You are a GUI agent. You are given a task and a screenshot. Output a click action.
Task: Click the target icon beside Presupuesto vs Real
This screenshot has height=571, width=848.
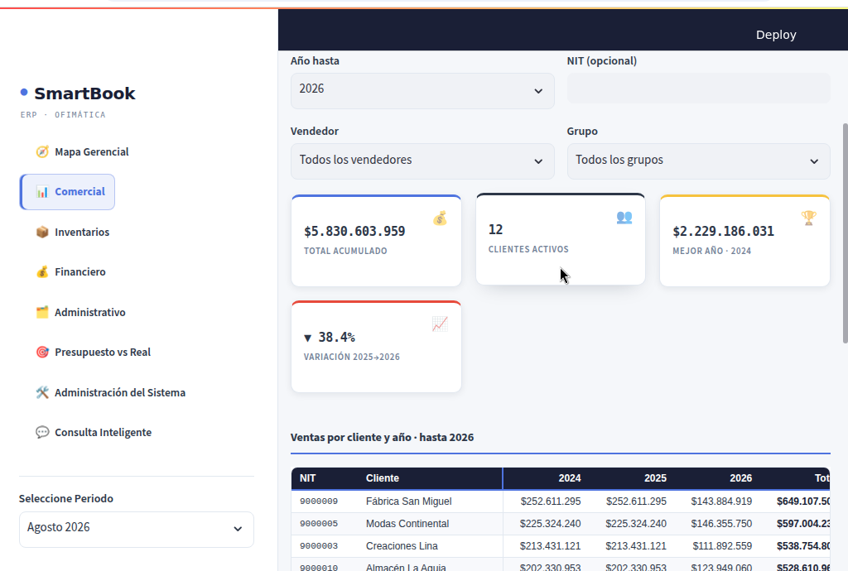pyautogui.click(x=42, y=353)
